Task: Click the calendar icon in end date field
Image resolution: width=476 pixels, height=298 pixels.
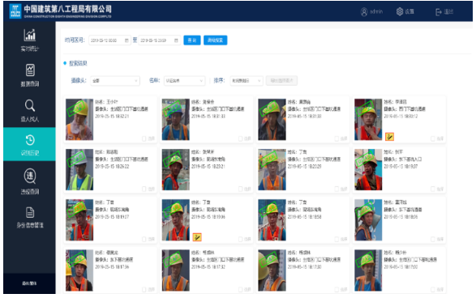Action: coord(176,40)
